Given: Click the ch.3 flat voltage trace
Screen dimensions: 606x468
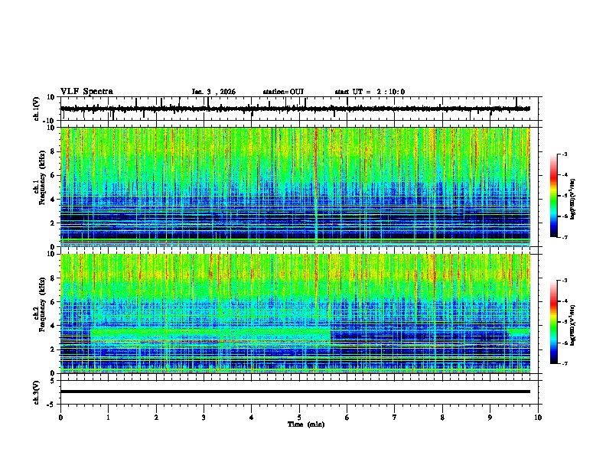Looking at the screenshot, I should tap(295, 392).
